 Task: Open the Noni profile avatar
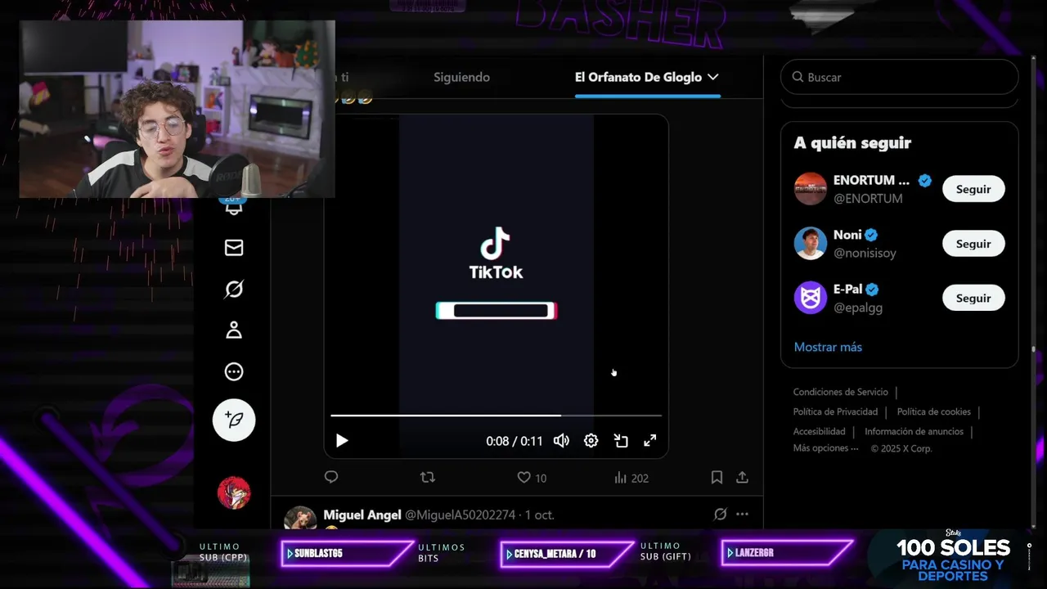tap(811, 244)
